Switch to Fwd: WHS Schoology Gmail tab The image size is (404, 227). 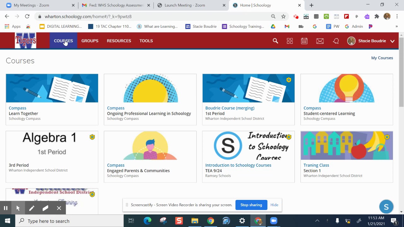(116, 5)
